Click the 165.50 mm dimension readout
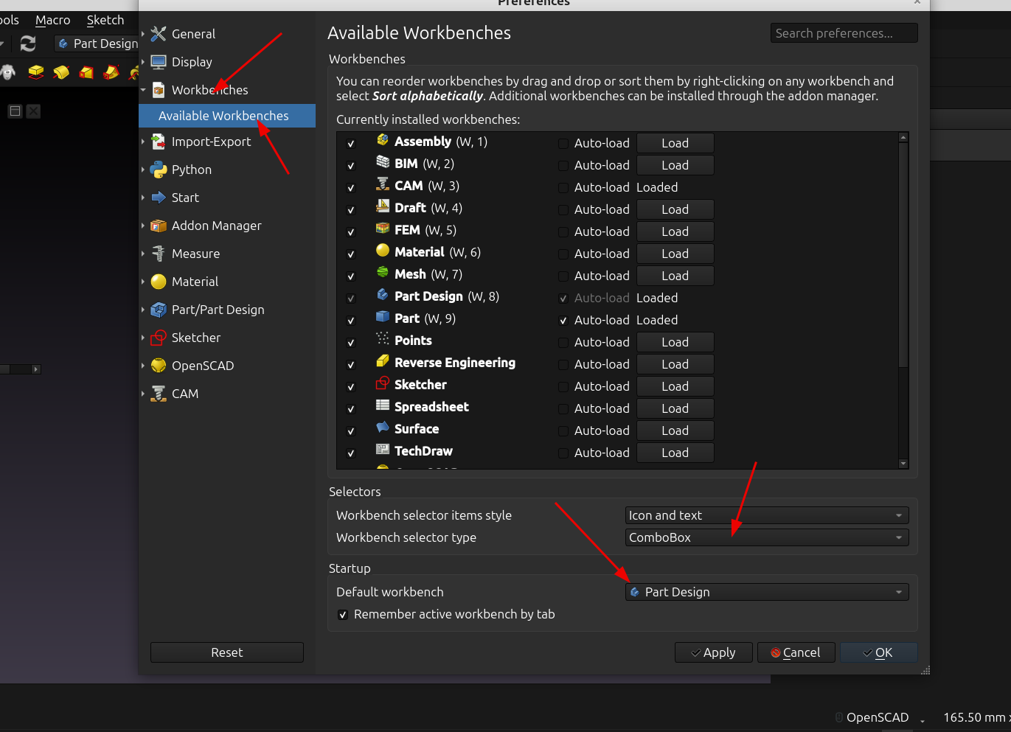Image resolution: width=1011 pixels, height=732 pixels. pyautogui.click(x=977, y=717)
